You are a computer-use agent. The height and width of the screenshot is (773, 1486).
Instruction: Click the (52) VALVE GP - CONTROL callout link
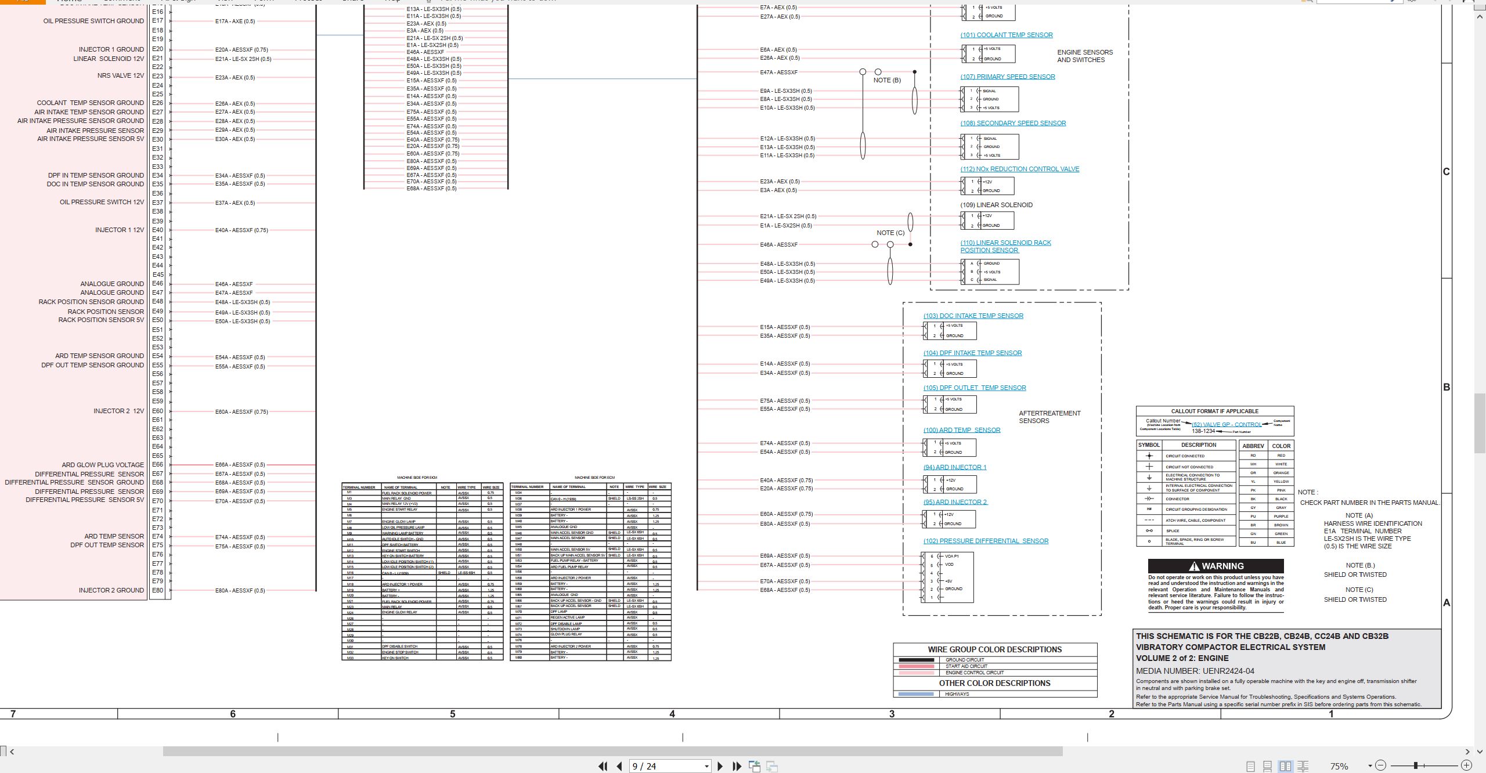coord(1227,424)
